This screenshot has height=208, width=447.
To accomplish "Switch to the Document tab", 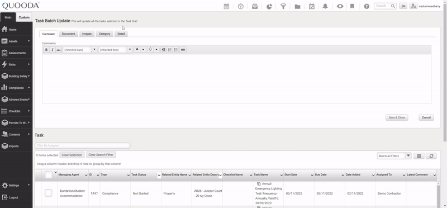I will pos(68,34).
